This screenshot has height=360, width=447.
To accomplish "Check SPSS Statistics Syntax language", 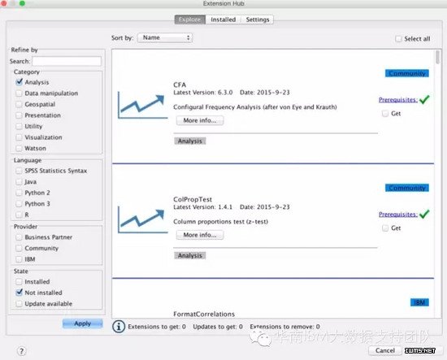I will [x=19, y=171].
